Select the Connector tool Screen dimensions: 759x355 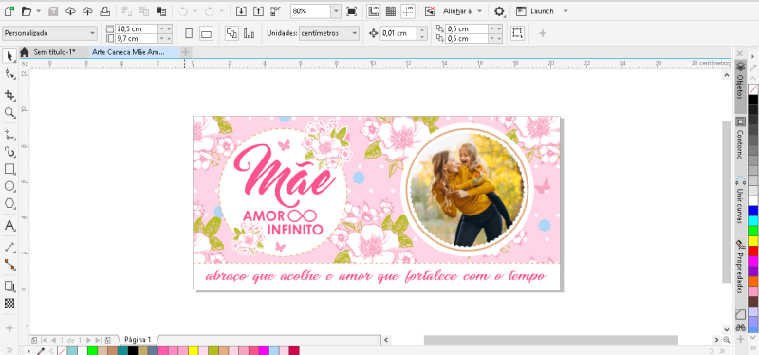pyautogui.click(x=9, y=265)
